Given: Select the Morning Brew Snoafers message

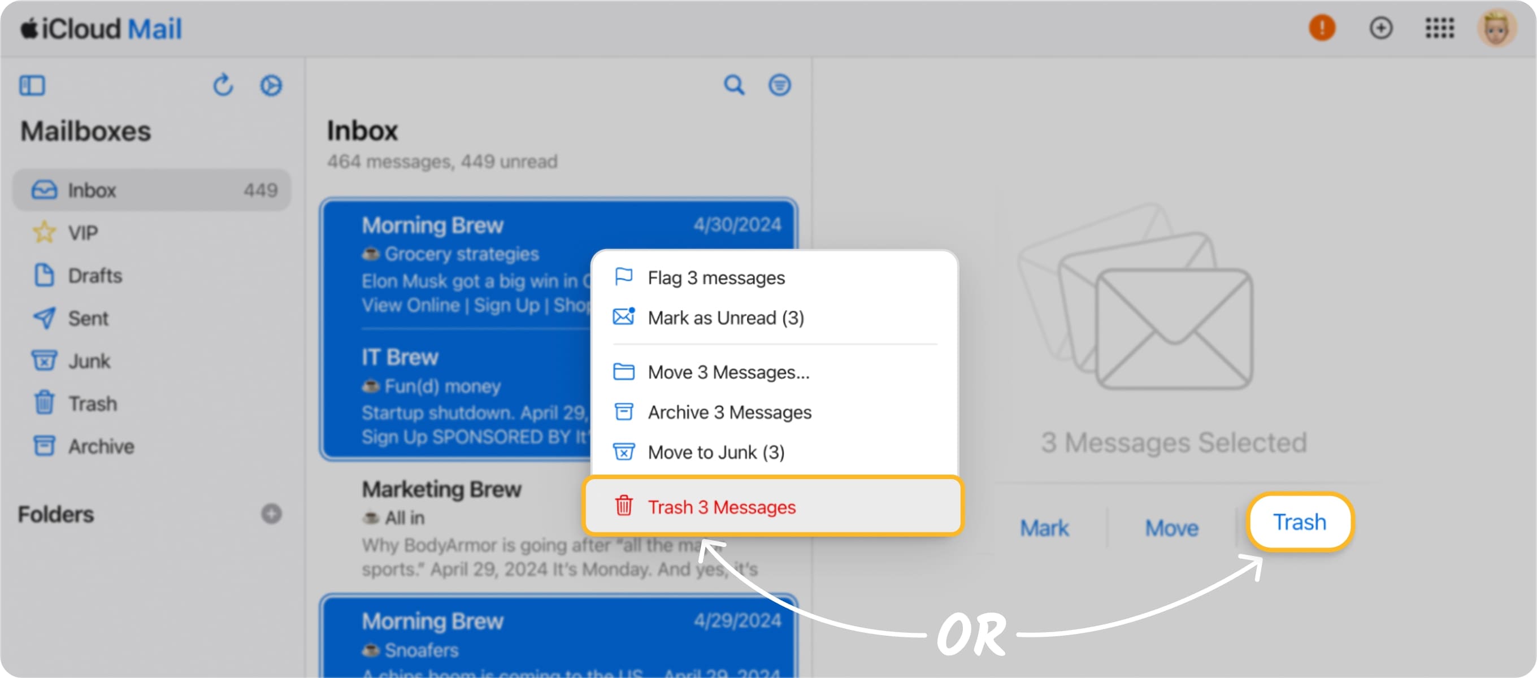Looking at the screenshot, I should click(558, 637).
